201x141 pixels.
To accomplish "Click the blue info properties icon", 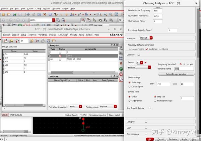I will tap(50, 14).
